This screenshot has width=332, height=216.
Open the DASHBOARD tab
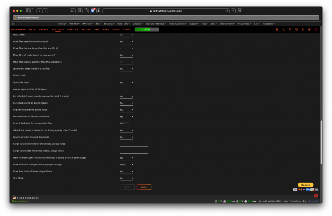click(18, 29)
